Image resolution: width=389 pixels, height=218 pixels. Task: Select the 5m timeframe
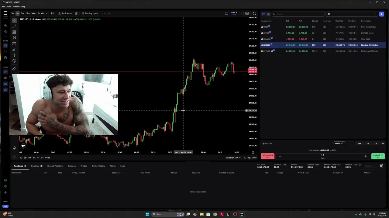(22, 13)
